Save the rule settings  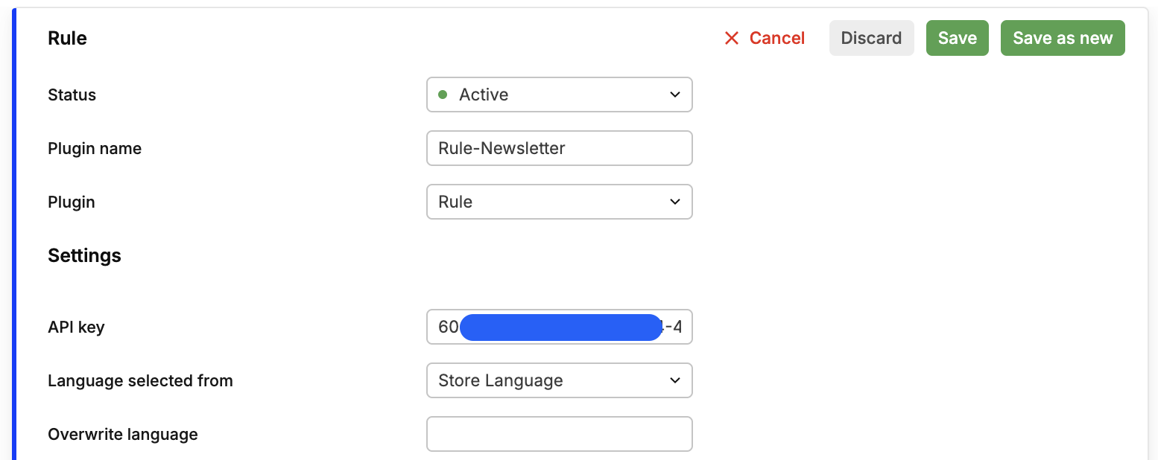click(957, 38)
